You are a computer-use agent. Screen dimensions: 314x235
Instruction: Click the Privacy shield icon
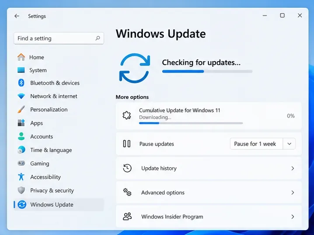coord(21,190)
